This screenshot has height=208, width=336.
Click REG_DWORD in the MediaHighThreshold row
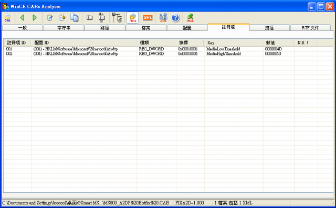[x=151, y=53]
